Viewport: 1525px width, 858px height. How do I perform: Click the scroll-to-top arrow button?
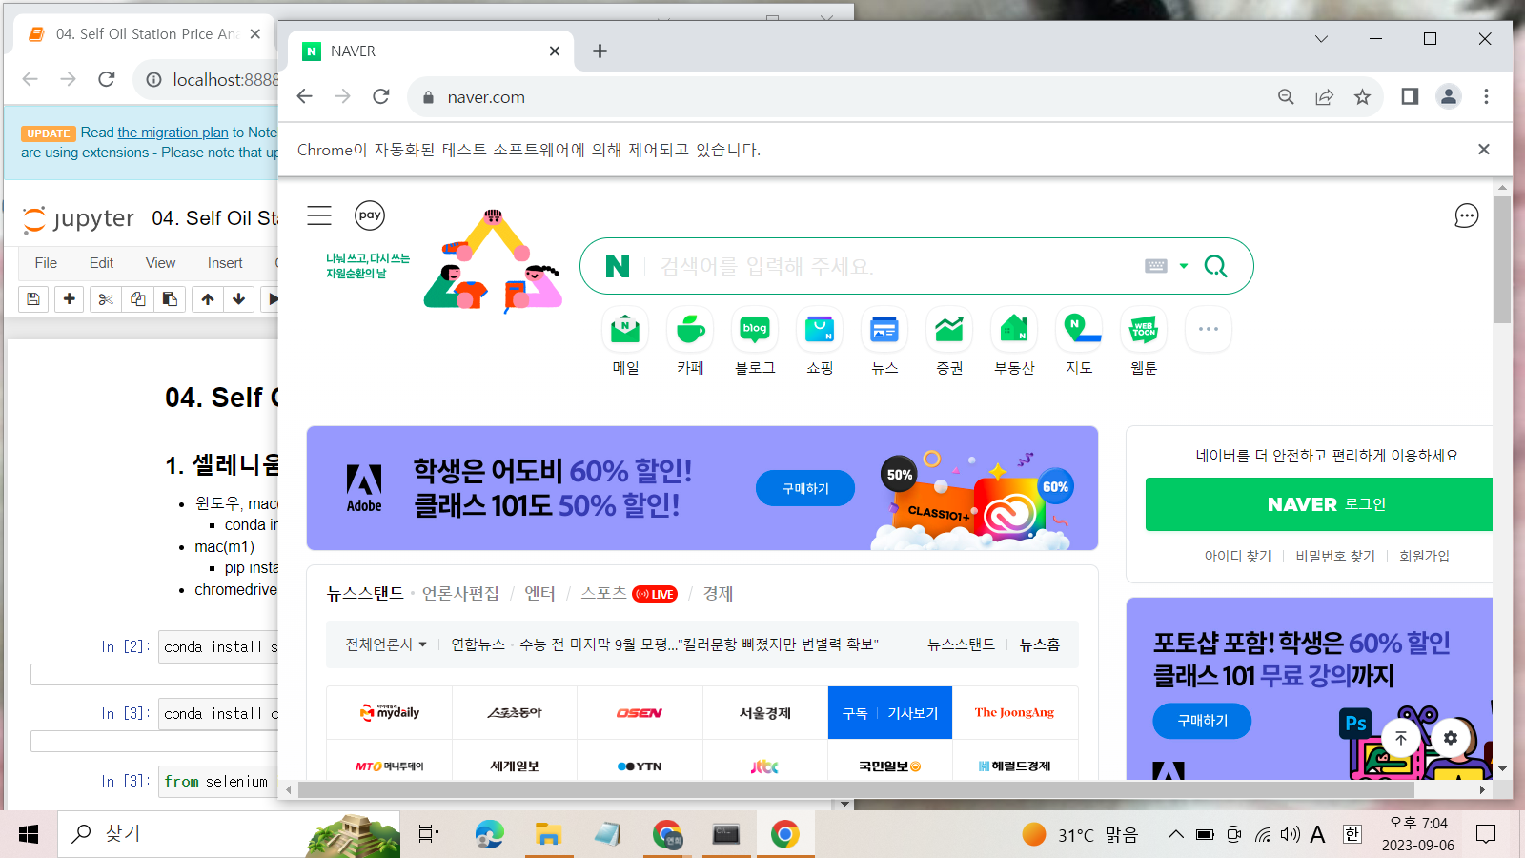[x=1401, y=738]
